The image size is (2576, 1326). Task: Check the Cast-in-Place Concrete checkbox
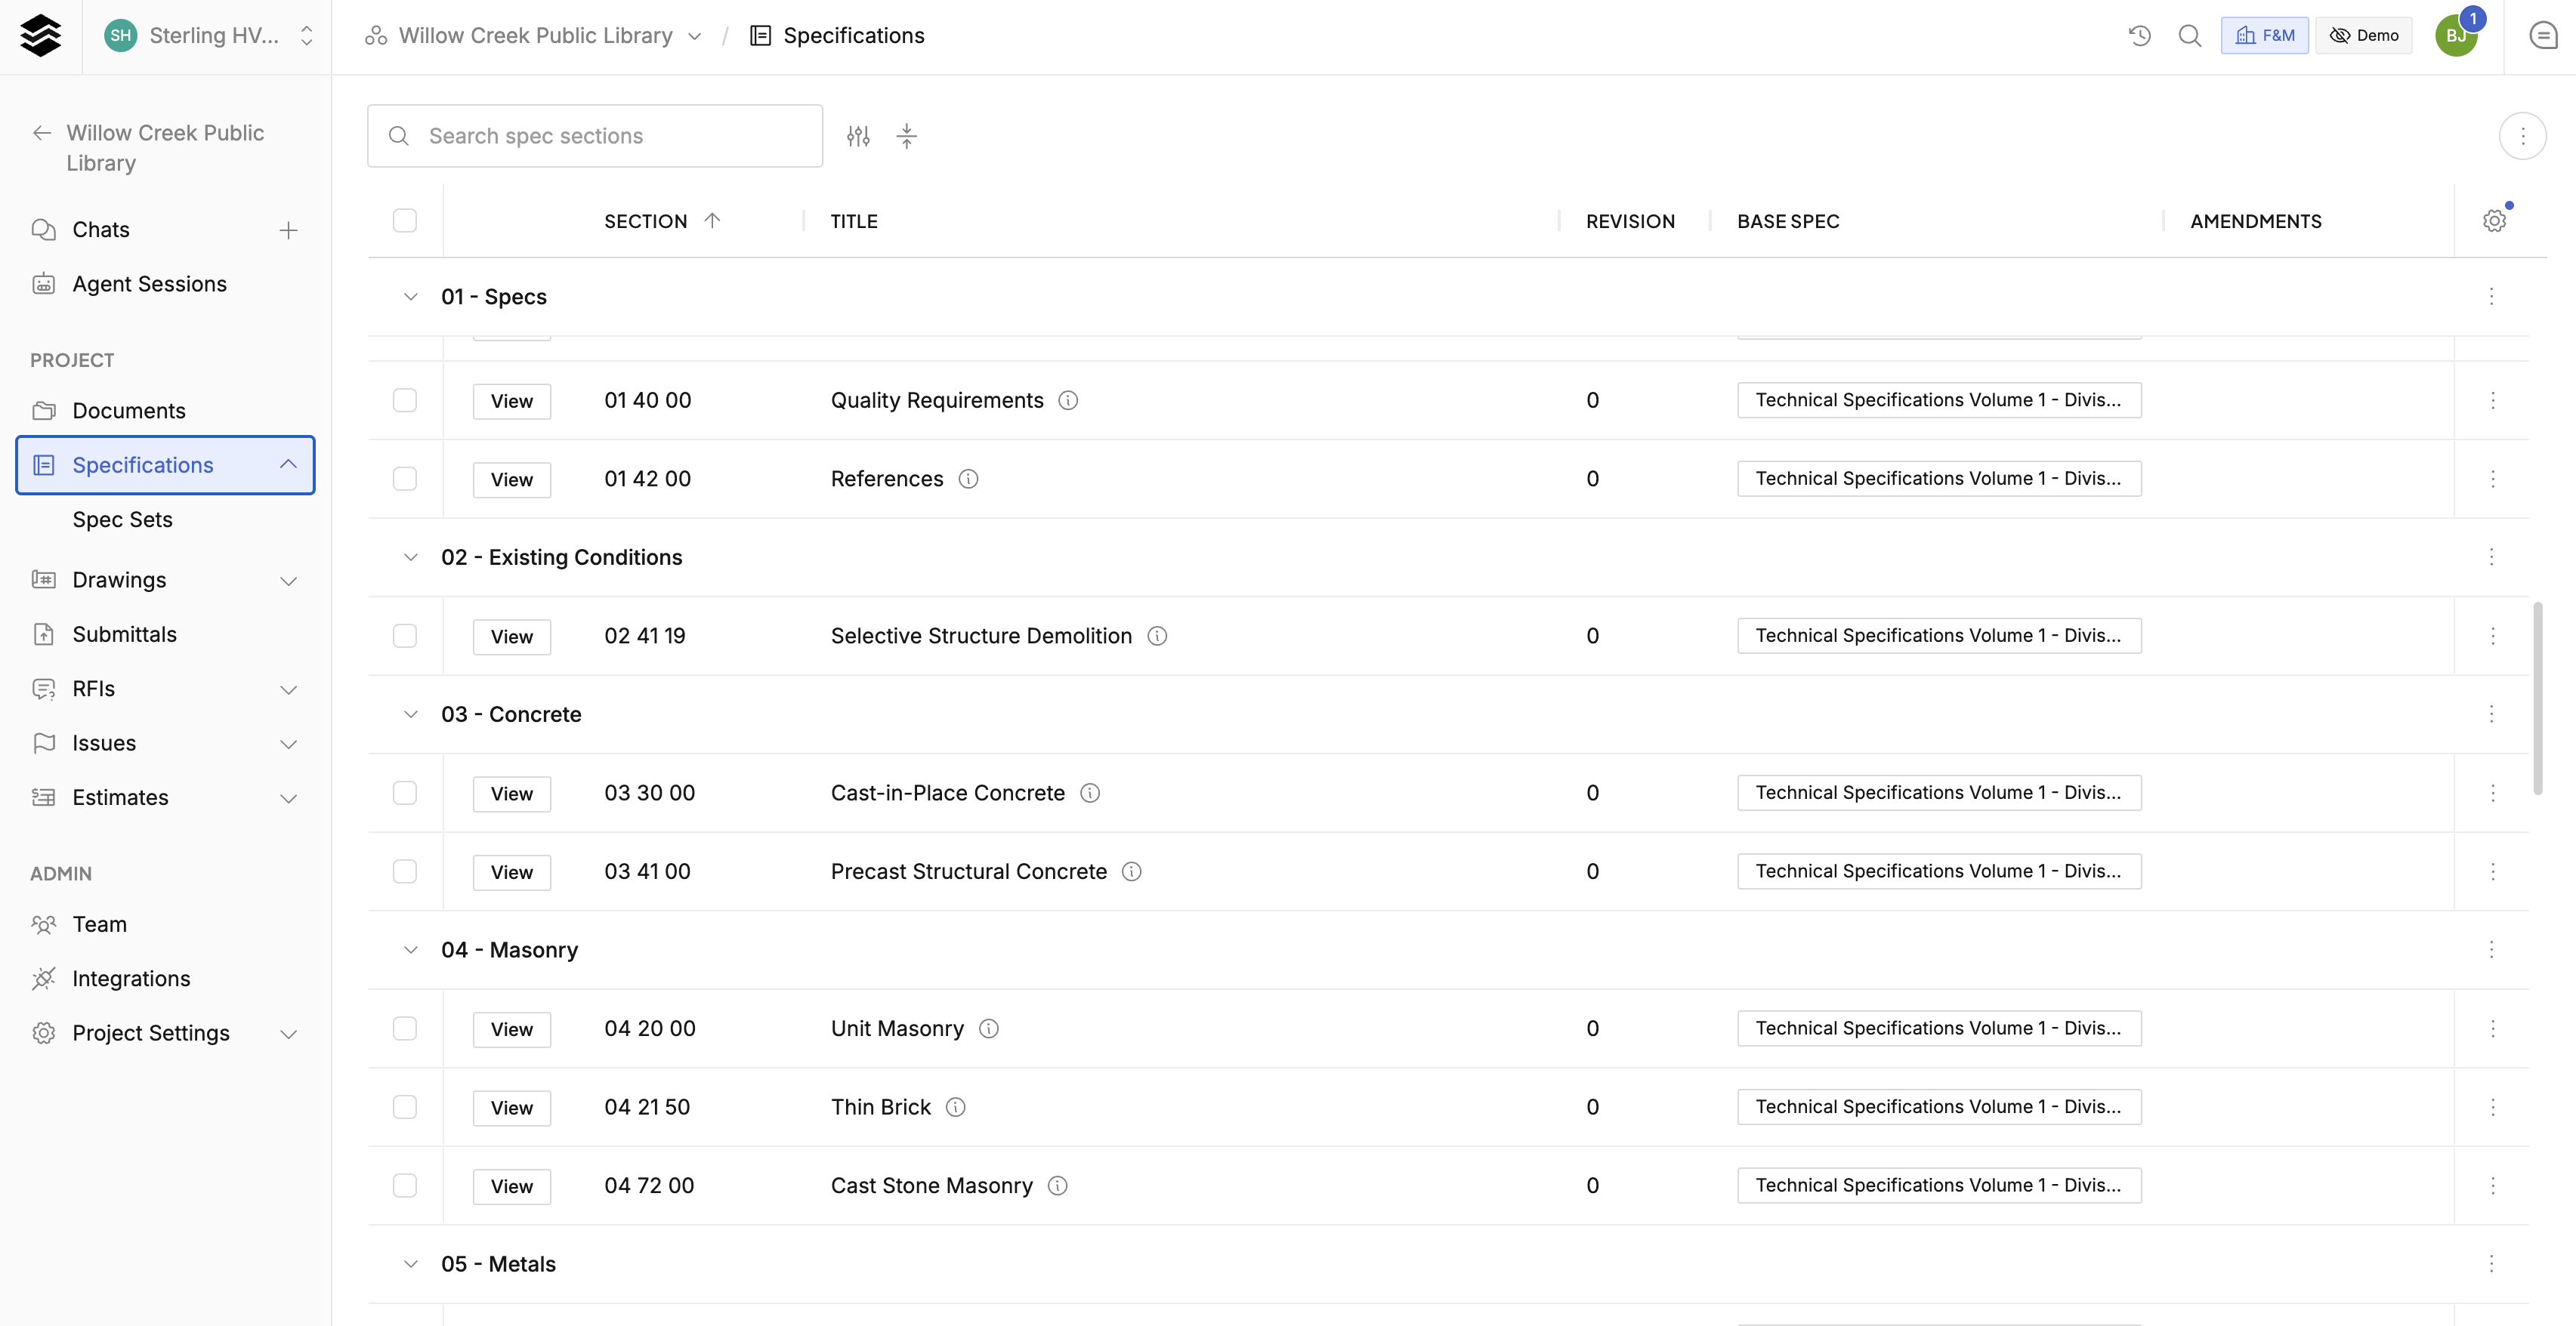pyautogui.click(x=404, y=794)
